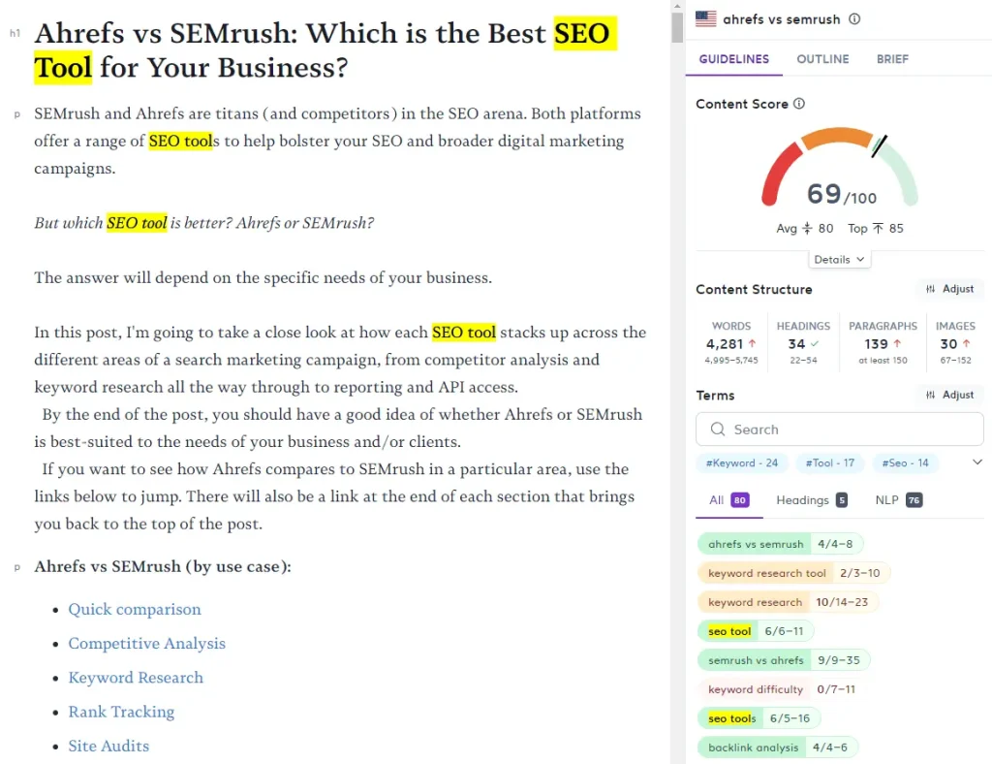Image resolution: width=992 pixels, height=764 pixels.
Task: Click the h1 block marker icon
Action: pos(15,33)
